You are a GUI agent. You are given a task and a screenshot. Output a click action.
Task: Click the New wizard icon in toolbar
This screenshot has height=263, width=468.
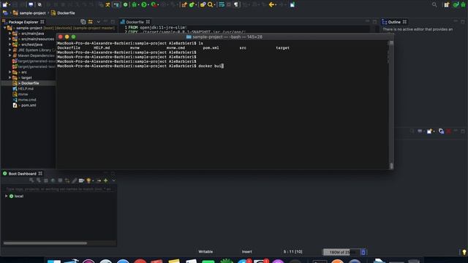pyautogui.click(x=5, y=4)
